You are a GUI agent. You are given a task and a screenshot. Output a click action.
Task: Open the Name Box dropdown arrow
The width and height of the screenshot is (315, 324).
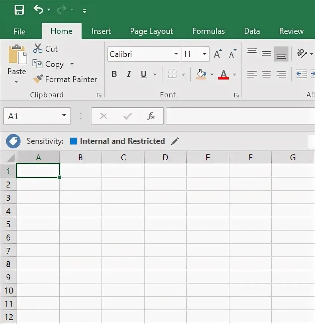pyautogui.click(x=64, y=116)
